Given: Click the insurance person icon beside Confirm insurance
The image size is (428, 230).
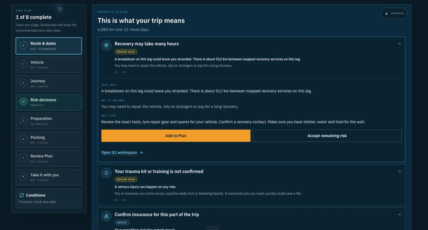Looking at the screenshot, I should pos(106,216).
